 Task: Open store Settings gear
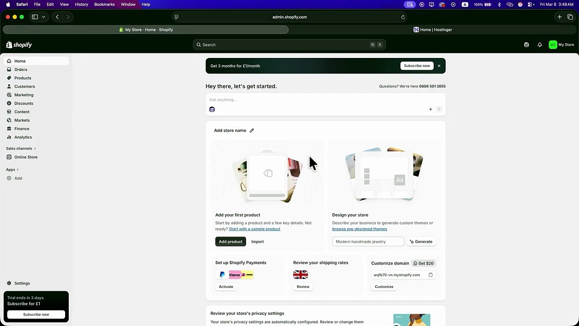[9, 283]
